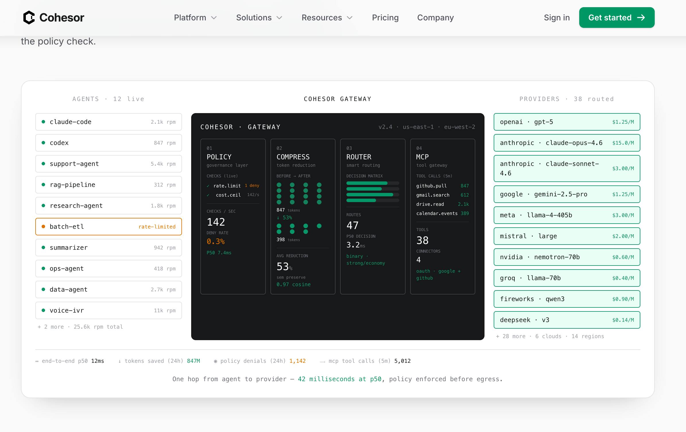The image size is (686, 432).
Task: Click the "0.97 cosine" value
Action: [x=294, y=284]
